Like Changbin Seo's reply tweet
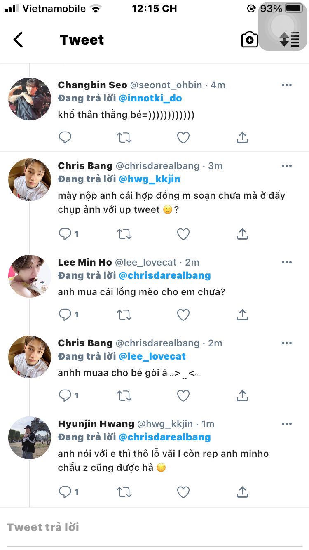Viewport: 309px width, 550px height. click(x=183, y=137)
